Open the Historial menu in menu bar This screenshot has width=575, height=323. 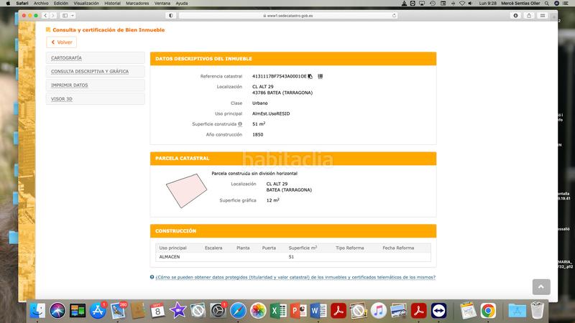point(112,4)
